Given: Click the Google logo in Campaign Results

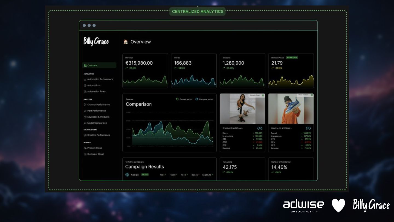Looking at the screenshot, I should click(x=127, y=175).
